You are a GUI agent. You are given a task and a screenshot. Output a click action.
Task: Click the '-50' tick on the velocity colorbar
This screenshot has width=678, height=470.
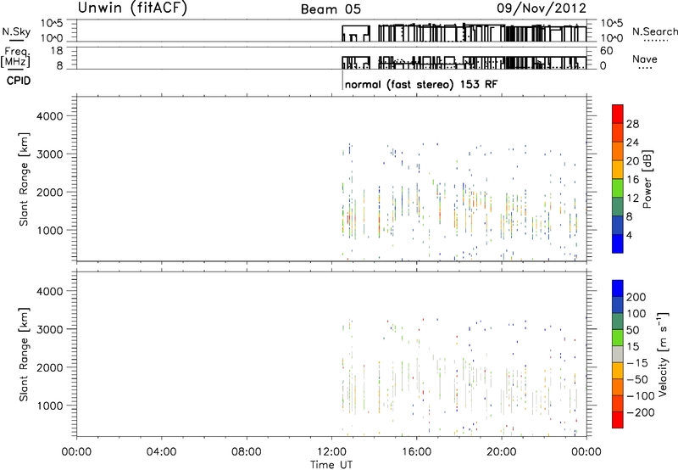[x=637, y=379]
